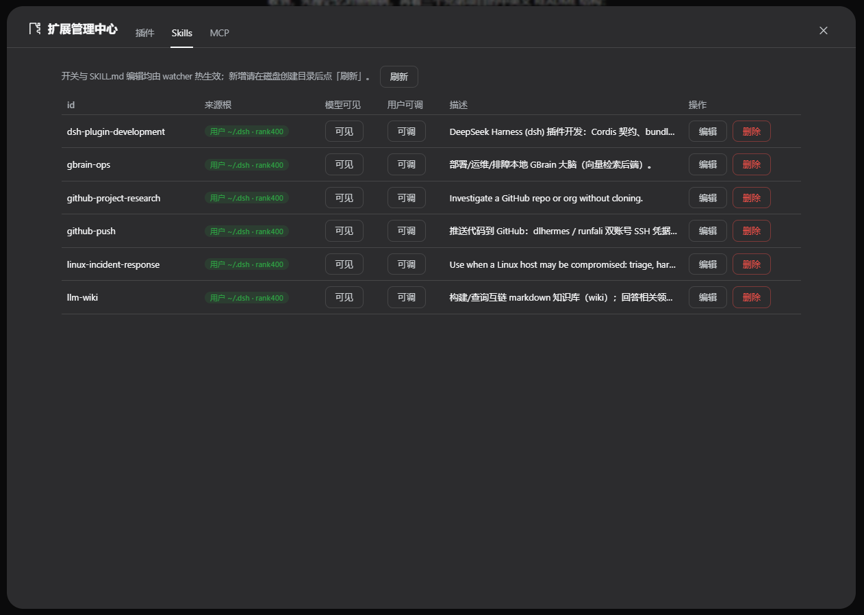Switch to the 插件 tab
Viewport: 864px width, 615px height.
[x=145, y=33]
